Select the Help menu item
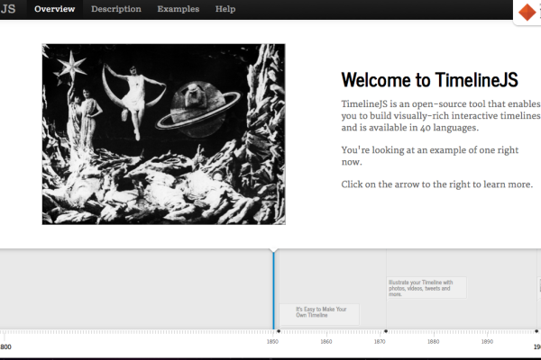The image size is (541, 360). pyautogui.click(x=225, y=9)
